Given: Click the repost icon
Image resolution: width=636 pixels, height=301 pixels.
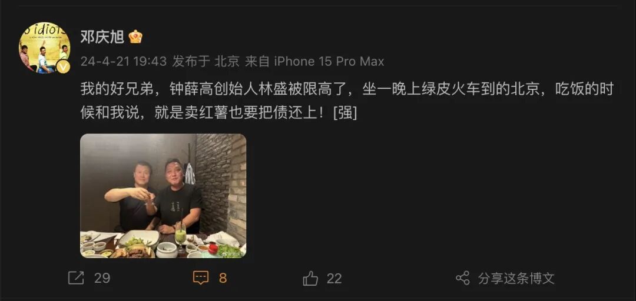Looking at the screenshot, I should tap(76, 278).
